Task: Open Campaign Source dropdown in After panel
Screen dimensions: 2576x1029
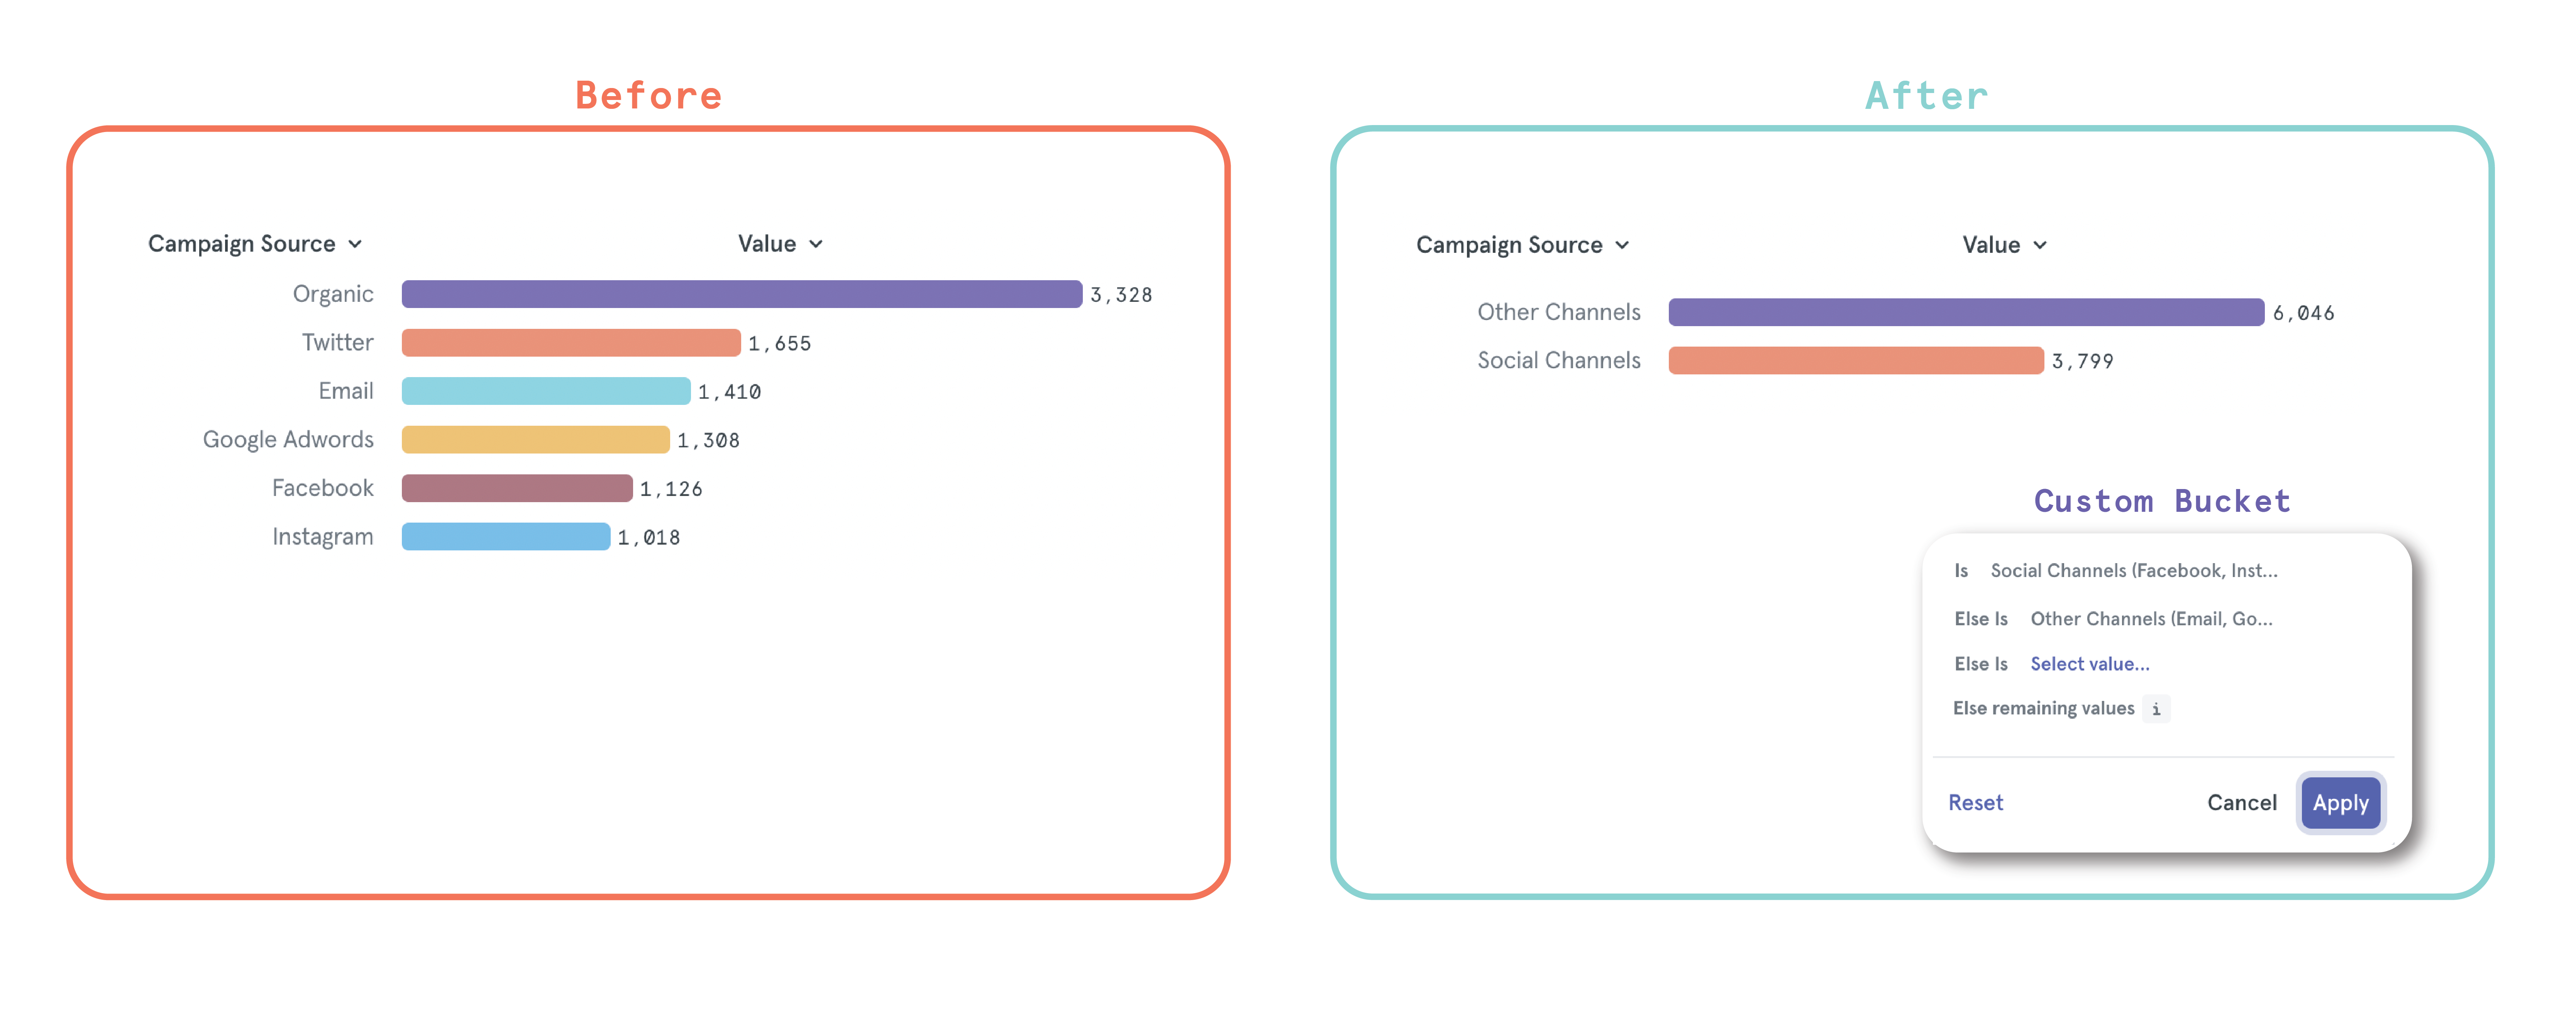Action: [x=1522, y=245]
